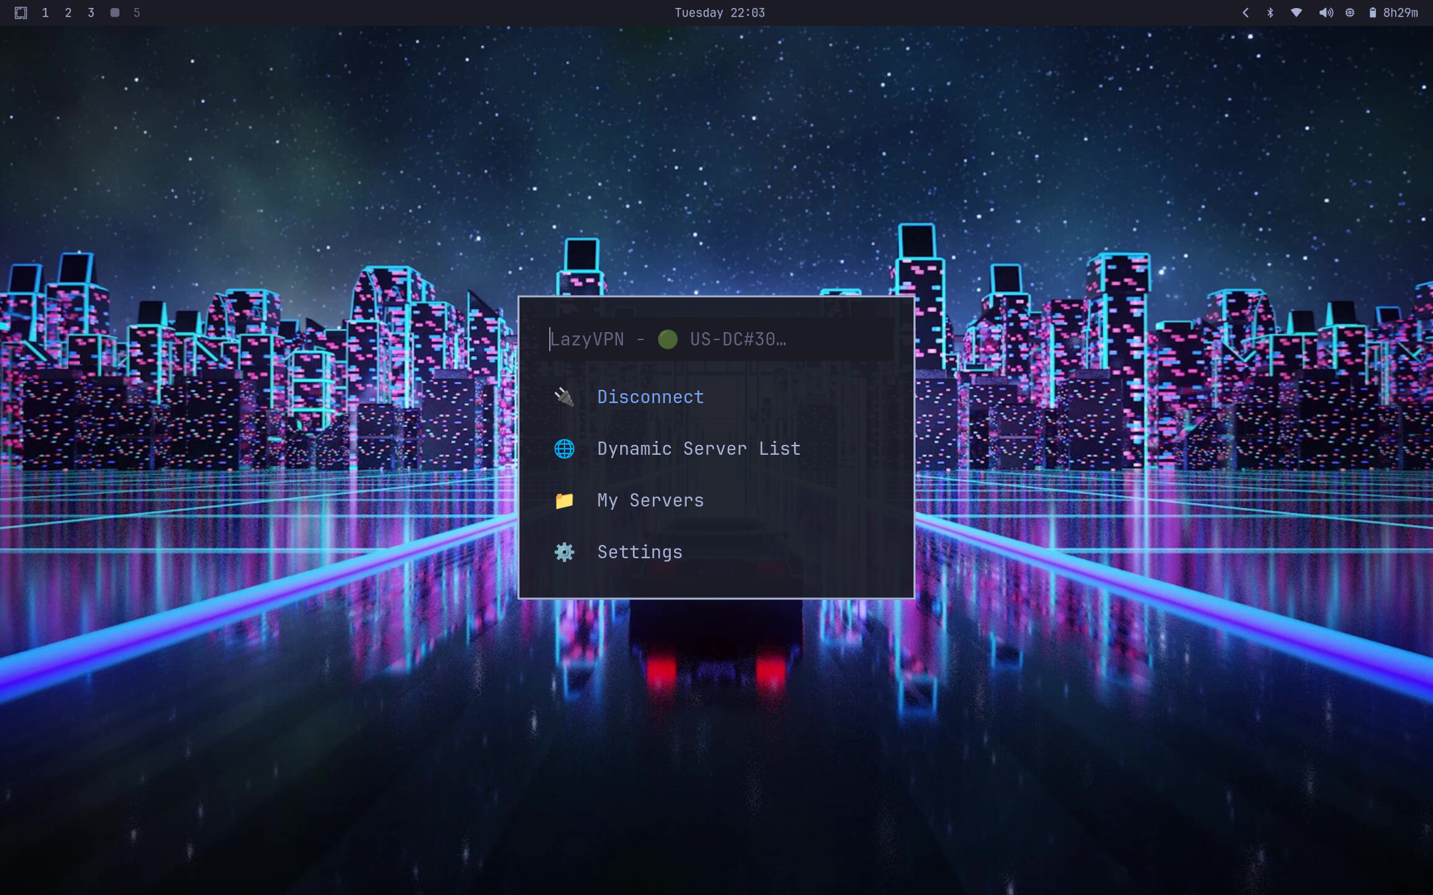Switch to workspace 3
The width and height of the screenshot is (1433, 895).
pos(91,13)
